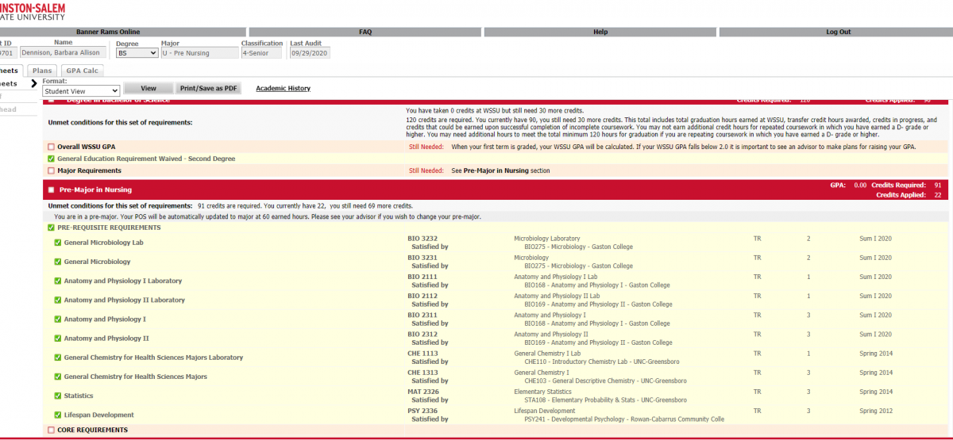Screen dimensions: 953x440
Task: Click 'PSY241 - Developmental Psychology' transfer text
Action: pos(579,419)
